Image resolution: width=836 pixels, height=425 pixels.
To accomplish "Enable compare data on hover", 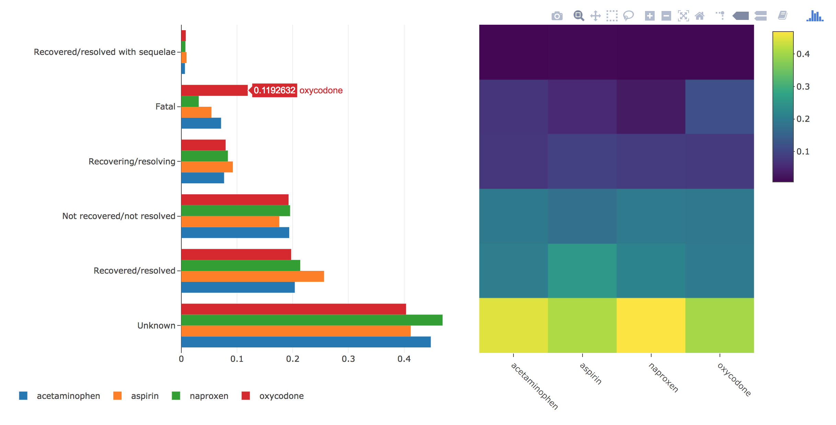I will [760, 16].
